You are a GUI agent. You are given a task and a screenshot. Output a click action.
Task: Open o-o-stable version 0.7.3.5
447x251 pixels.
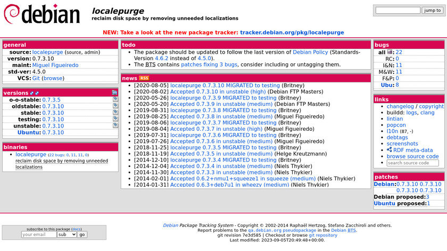[51, 100]
